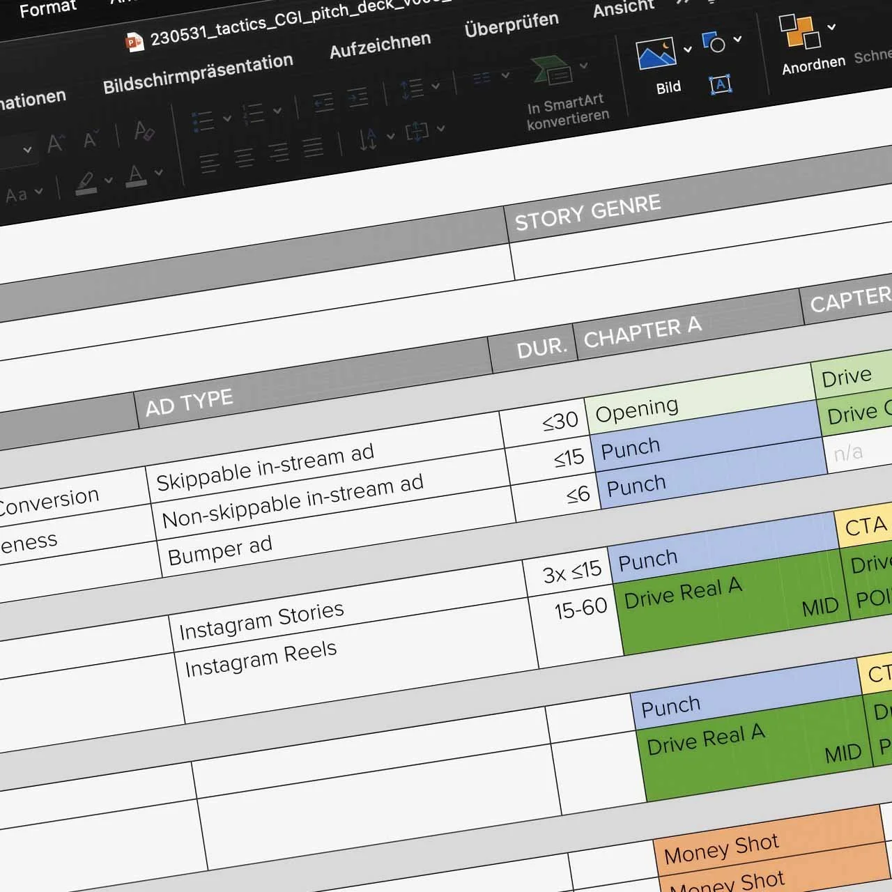The image size is (892, 892).
Task: Click the In SmartArt konvertieren label
Action: tap(567, 112)
